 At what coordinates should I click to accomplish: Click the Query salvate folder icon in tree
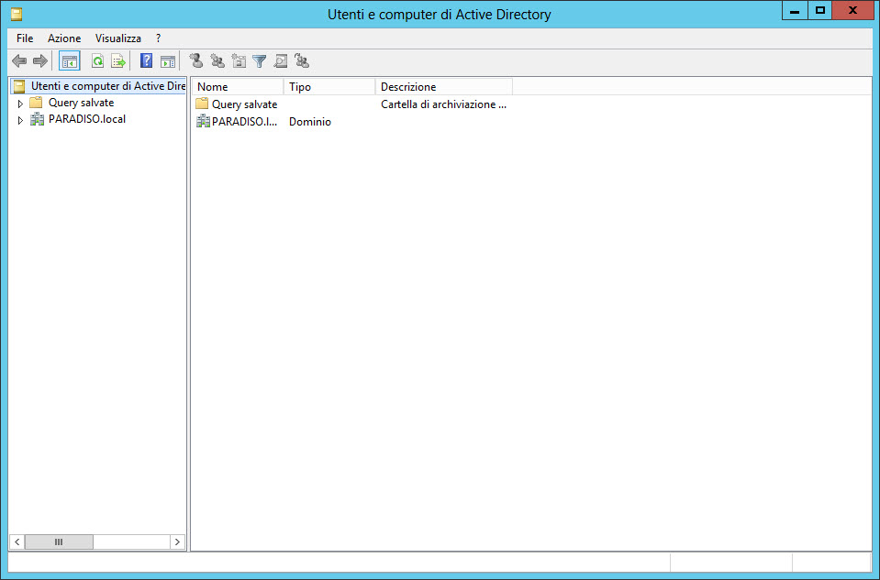click(x=37, y=103)
